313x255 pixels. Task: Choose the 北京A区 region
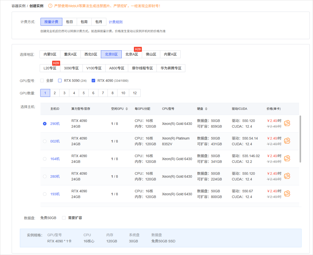(132, 54)
